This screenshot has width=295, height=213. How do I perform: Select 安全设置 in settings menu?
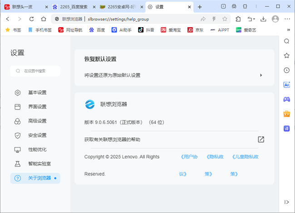coord(37,135)
